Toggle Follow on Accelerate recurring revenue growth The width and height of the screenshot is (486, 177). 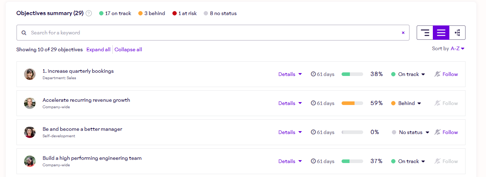tap(446, 103)
